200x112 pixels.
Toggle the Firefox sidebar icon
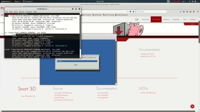(187, 12)
